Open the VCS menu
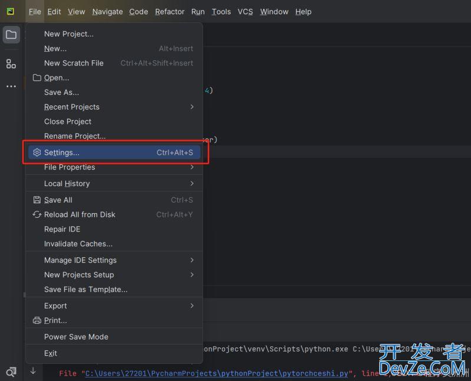Viewport: 471px width, 381px height. coord(245,12)
